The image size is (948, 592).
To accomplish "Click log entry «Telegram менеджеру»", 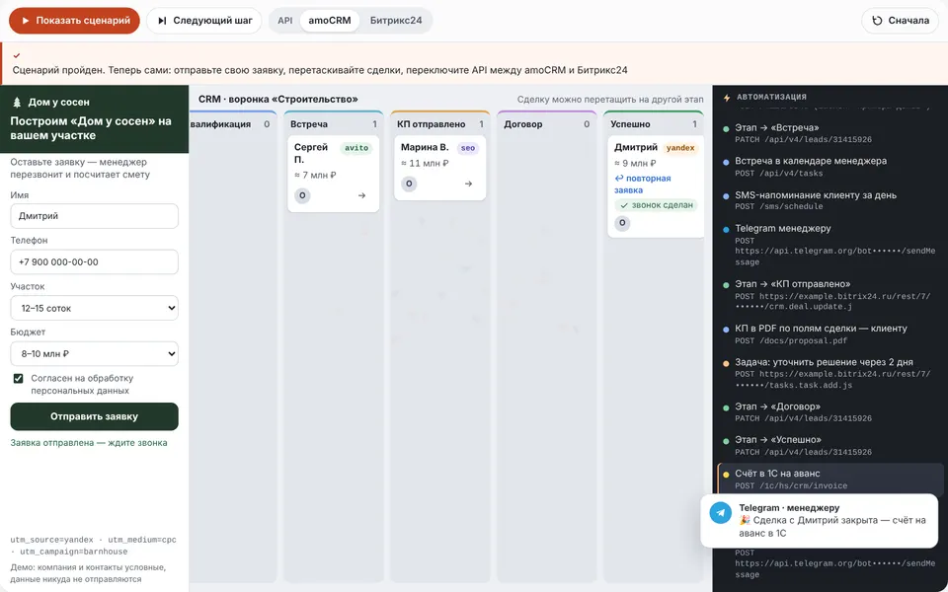I will pos(829,246).
